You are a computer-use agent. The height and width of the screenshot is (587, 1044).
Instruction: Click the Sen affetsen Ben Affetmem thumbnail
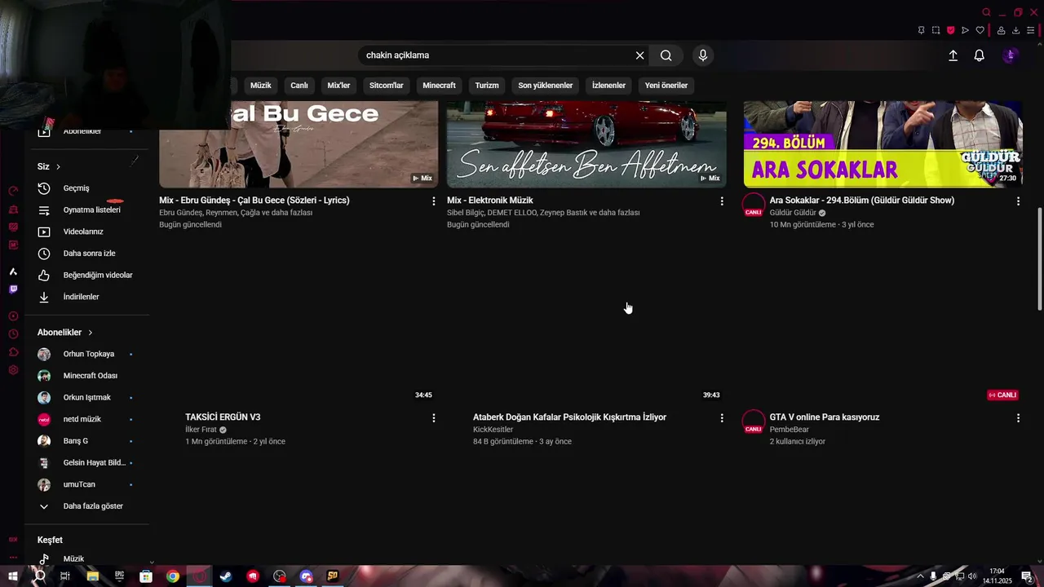pos(586,144)
